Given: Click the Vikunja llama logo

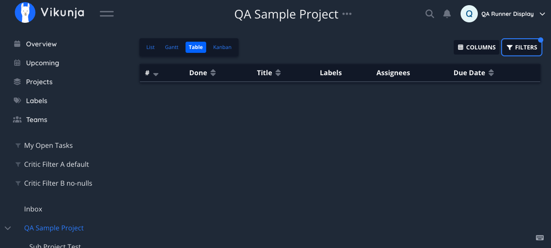Looking at the screenshot, I should (x=25, y=13).
